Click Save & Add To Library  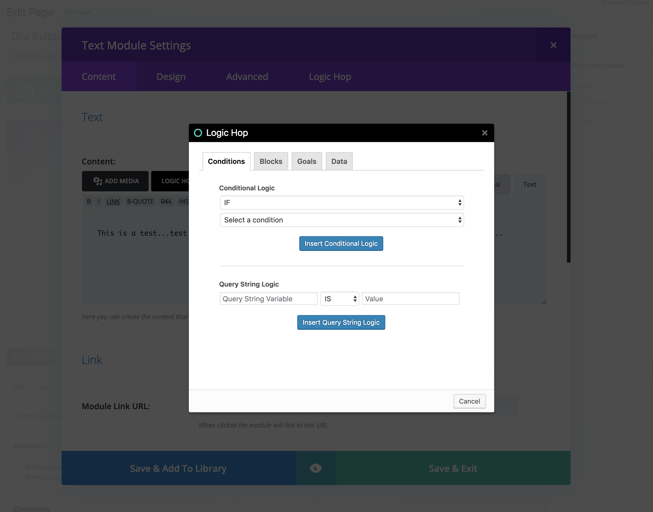178,468
